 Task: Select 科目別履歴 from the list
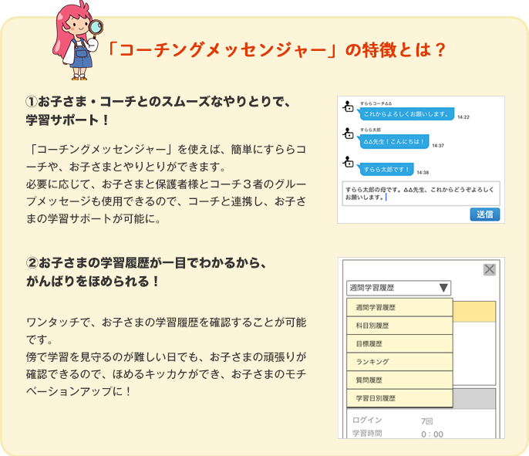(x=399, y=326)
